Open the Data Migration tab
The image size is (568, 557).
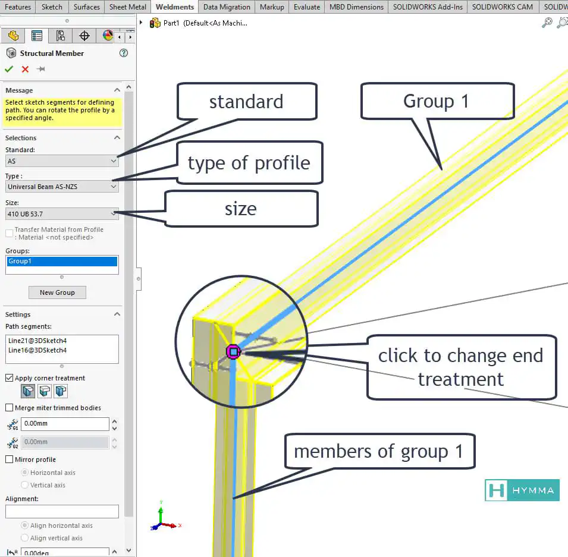click(227, 7)
